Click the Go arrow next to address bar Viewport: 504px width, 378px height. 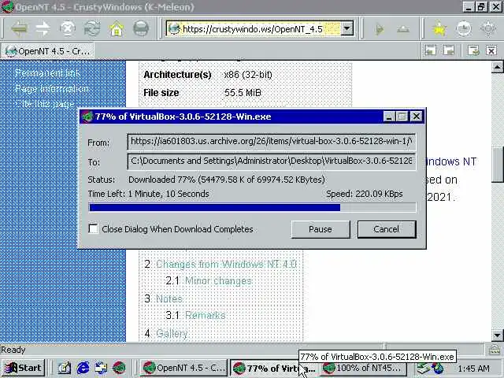pos(380,30)
